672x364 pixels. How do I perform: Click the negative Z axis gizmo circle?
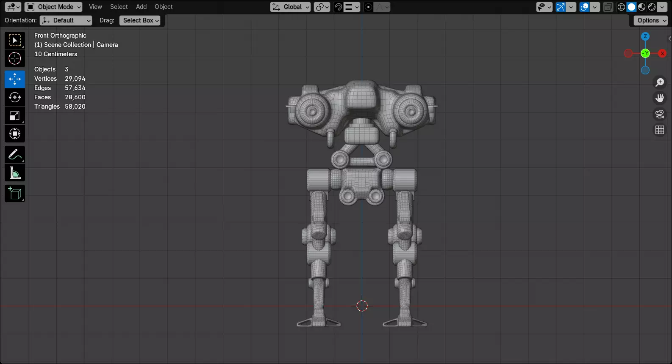coord(645,70)
